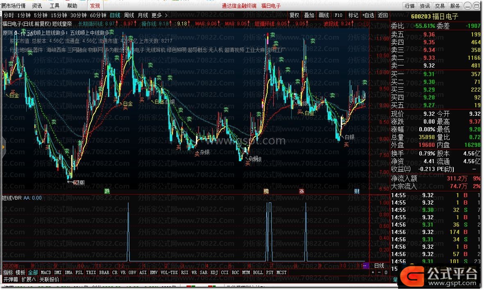Switch indicator to RSI
This screenshot has width=484, height=290.
(185, 272)
